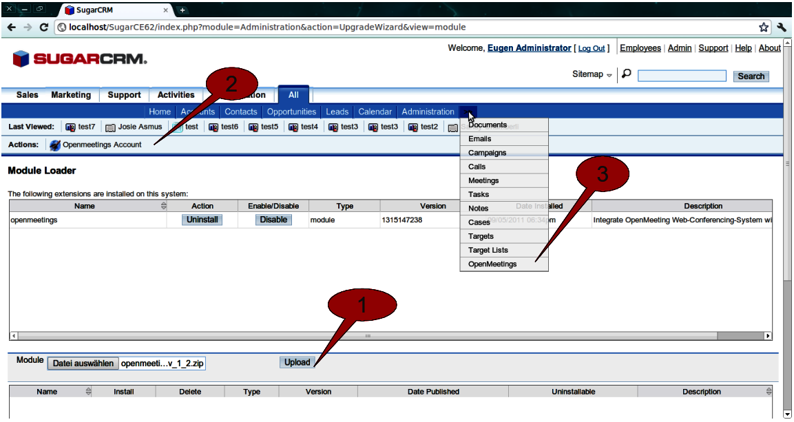Focus the search text field
Viewport: 794px width, 422px height.
pyautogui.click(x=682, y=76)
